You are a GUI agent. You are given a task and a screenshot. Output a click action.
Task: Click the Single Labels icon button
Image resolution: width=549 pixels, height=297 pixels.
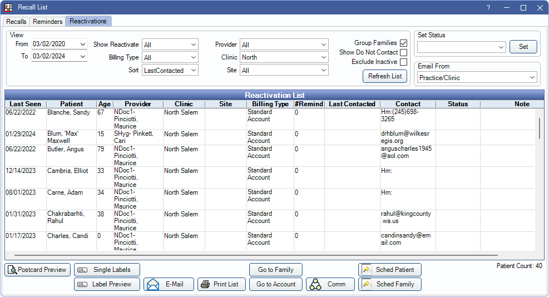(x=82, y=270)
